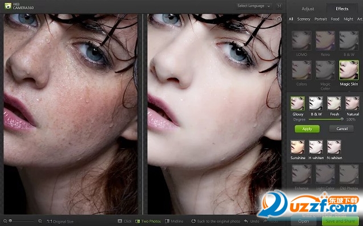Choose the LOMO effect thumbnail

[x=301, y=41]
